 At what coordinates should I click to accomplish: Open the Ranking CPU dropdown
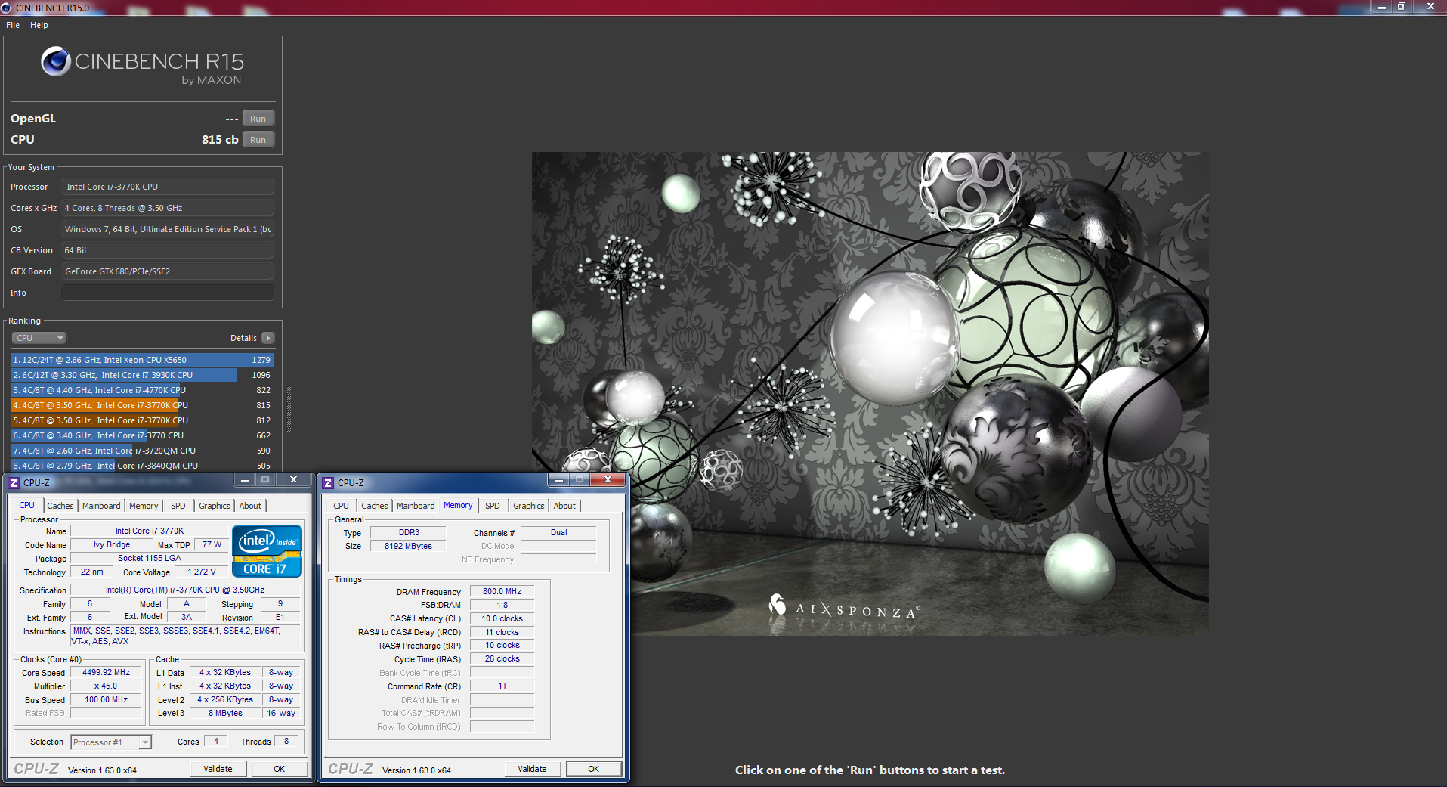(x=39, y=338)
